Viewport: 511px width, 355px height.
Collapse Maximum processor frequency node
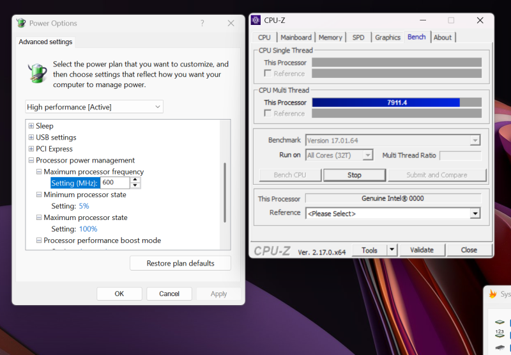click(x=39, y=171)
